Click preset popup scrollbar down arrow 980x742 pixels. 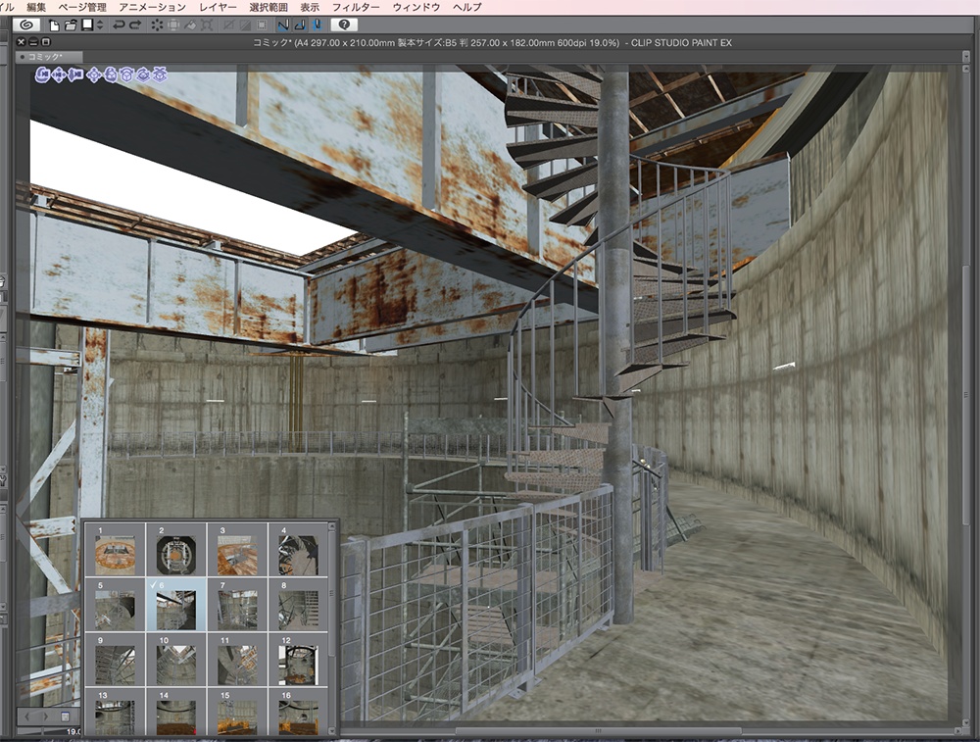point(332,730)
